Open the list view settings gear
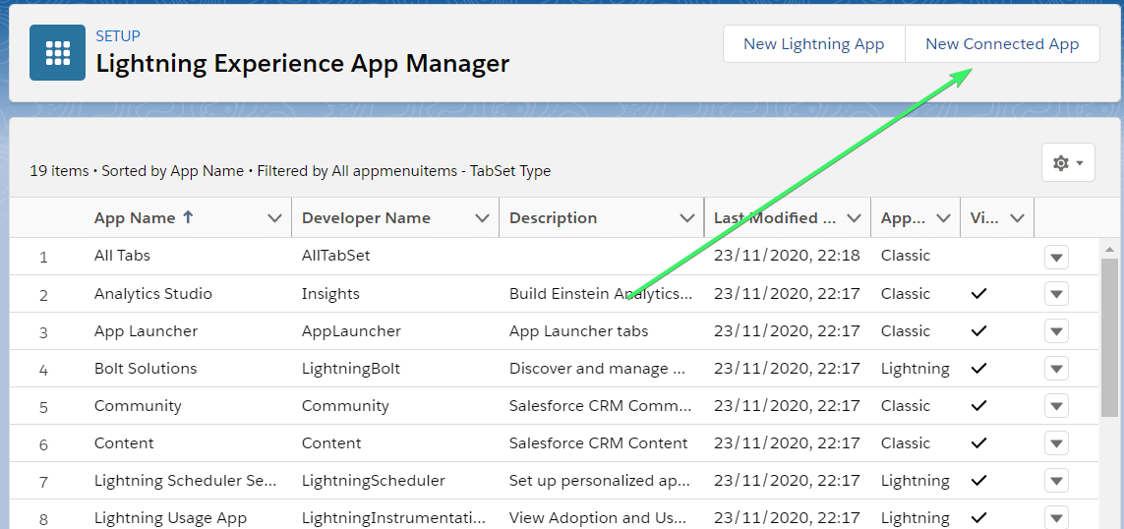 click(x=1068, y=162)
